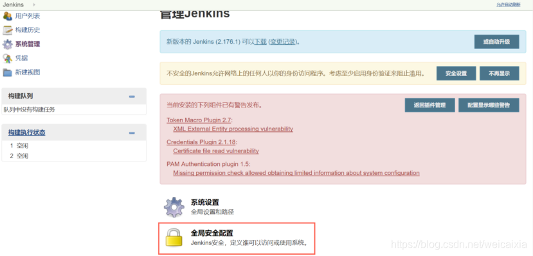Collapse the 构建执行状态 panel

point(132,133)
